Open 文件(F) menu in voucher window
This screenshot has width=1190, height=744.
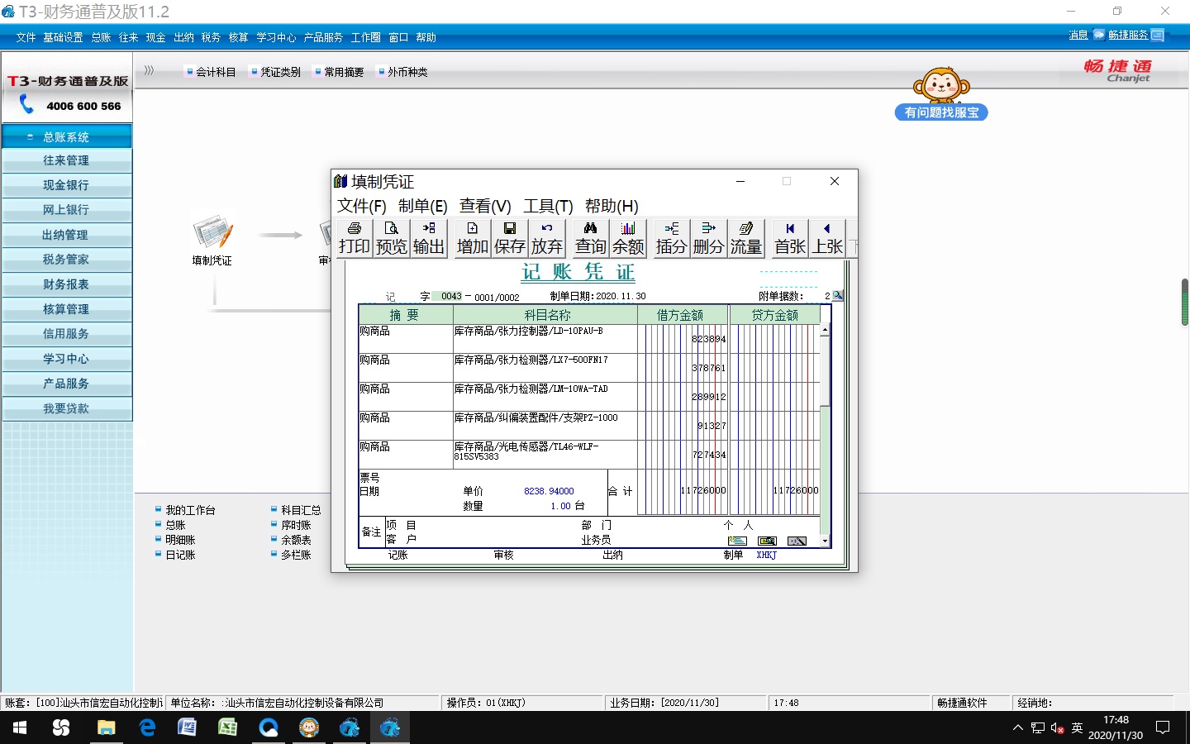coord(361,206)
